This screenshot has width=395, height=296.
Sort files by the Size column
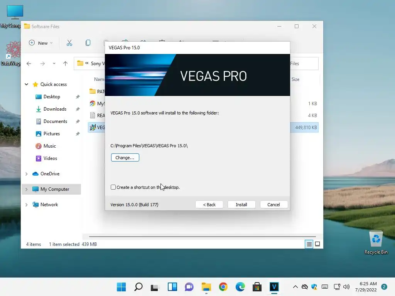tap(295, 79)
